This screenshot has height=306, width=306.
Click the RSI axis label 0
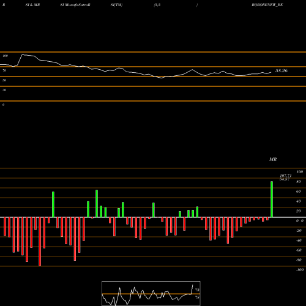point(3,105)
